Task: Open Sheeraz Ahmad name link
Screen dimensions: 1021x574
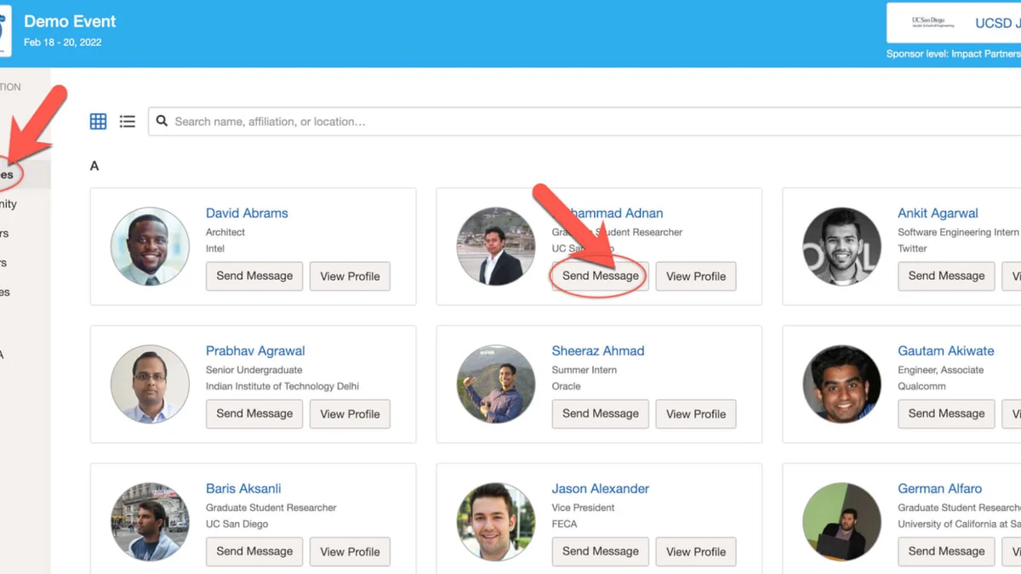Action: [598, 350]
